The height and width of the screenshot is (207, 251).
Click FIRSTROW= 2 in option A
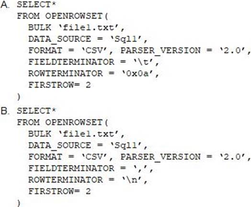[59, 85]
